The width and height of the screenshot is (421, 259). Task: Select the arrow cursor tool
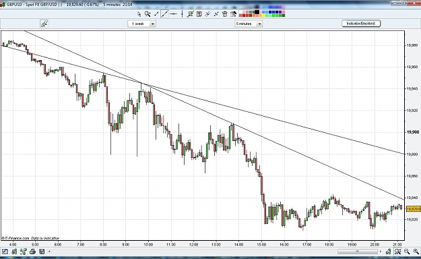pos(139,14)
